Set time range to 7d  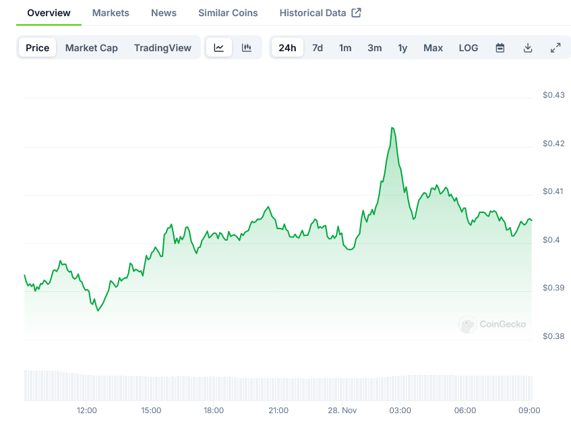point(318,48)
